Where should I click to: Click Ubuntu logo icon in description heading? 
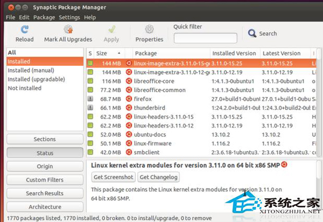284,164
